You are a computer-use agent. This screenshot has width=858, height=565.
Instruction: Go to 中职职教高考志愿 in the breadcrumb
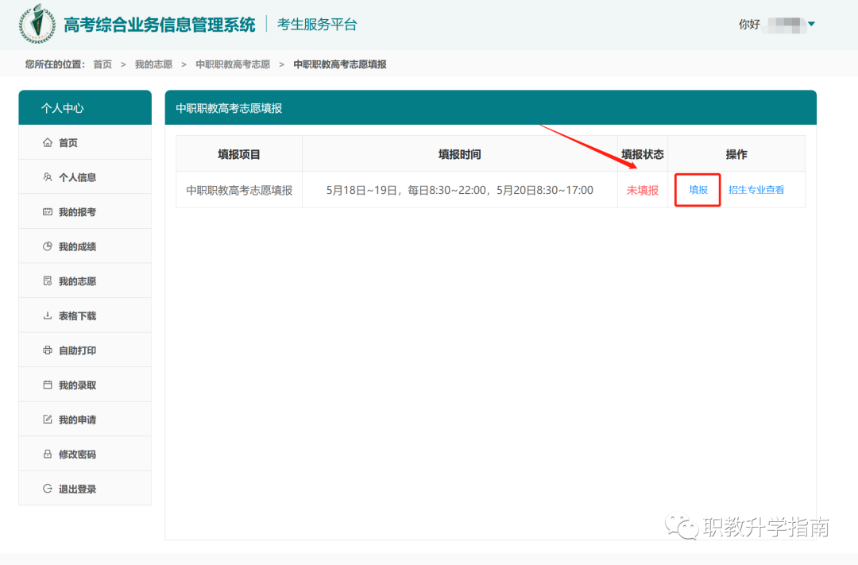point(233,64)
